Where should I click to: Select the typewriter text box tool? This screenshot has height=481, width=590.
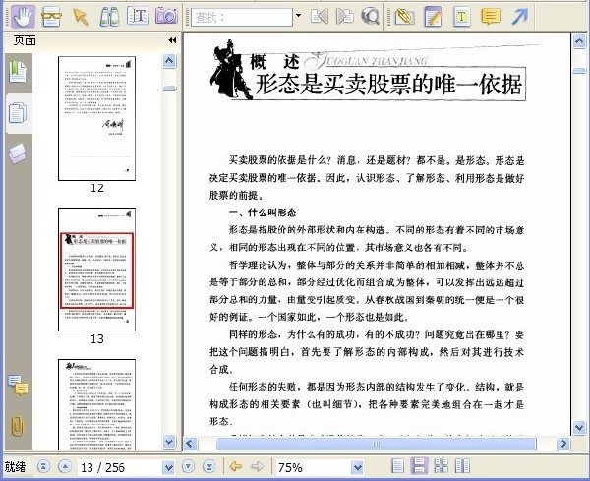462,17
